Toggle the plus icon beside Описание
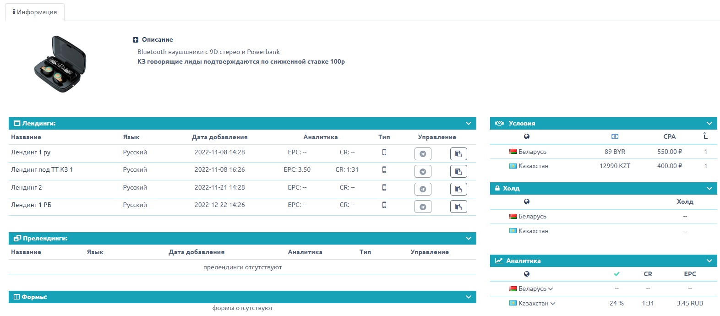 point(136,40)
